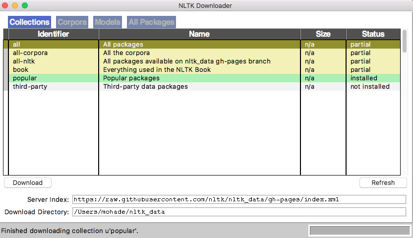Click 'Third-party data packages' name cell
Screen dimensions: 413x238
pos(199,87)
